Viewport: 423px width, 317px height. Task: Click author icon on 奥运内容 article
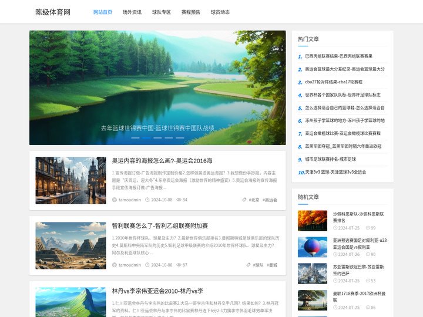(x=115, y=200)
